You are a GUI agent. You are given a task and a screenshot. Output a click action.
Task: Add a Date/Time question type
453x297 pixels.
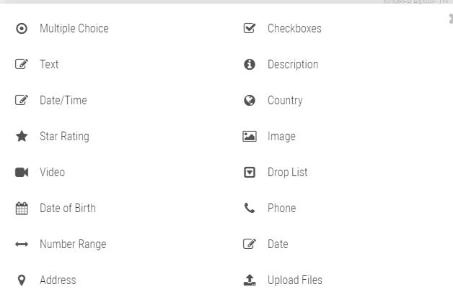tap(63, 101)
